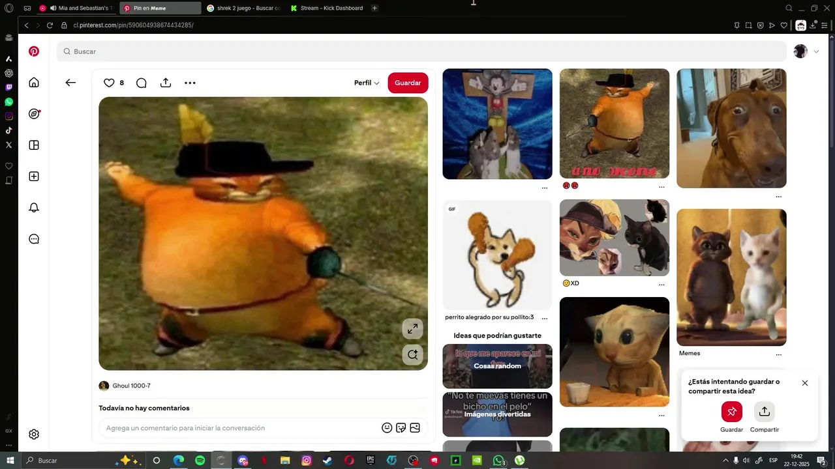Viewport: 835px width, 469px height.
Task: Switch to Mia and Sebastian's tab
Action: click(76, 8)
